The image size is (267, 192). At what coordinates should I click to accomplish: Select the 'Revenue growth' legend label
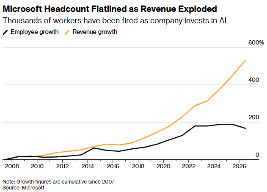pos(95,32)
